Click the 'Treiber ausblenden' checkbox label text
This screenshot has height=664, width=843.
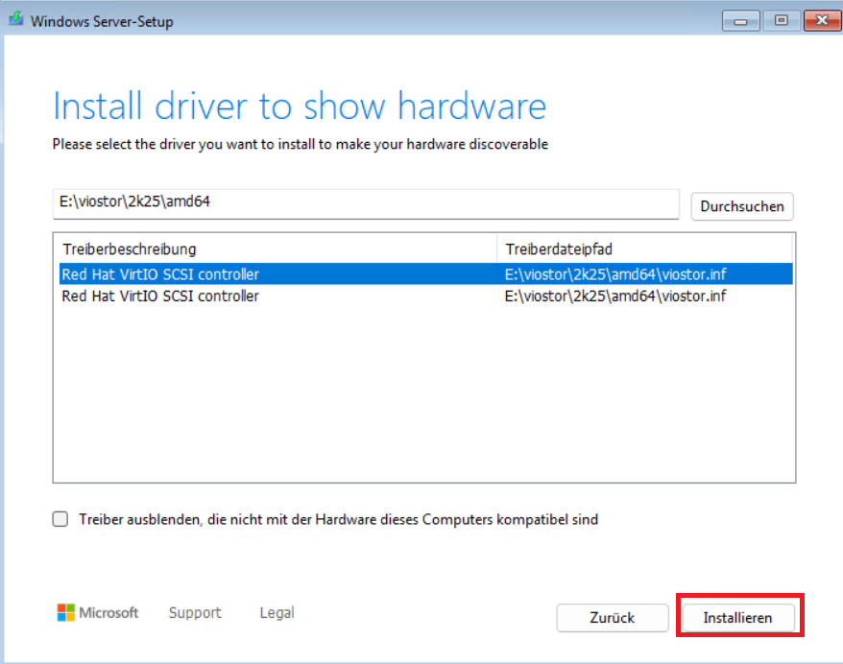coord(337,519)
